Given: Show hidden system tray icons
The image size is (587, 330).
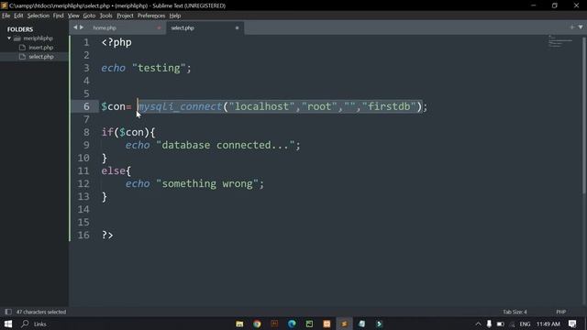Looking at the screenshot, I should pyautogui.click(x=478, y=324).
